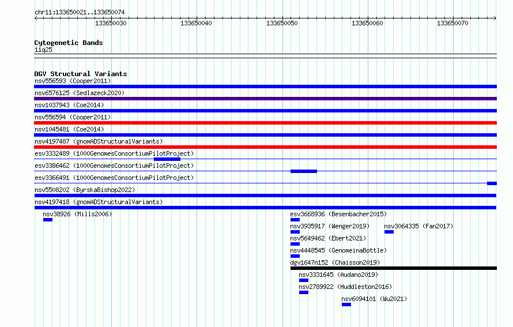Click nsv5508202 (ByrskaBishop2022) label

pyautogui.click(x=85, y=190)
